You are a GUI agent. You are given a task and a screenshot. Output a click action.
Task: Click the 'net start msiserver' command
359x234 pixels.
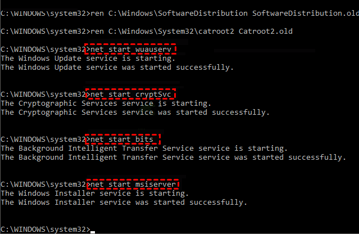click(134, 184)
